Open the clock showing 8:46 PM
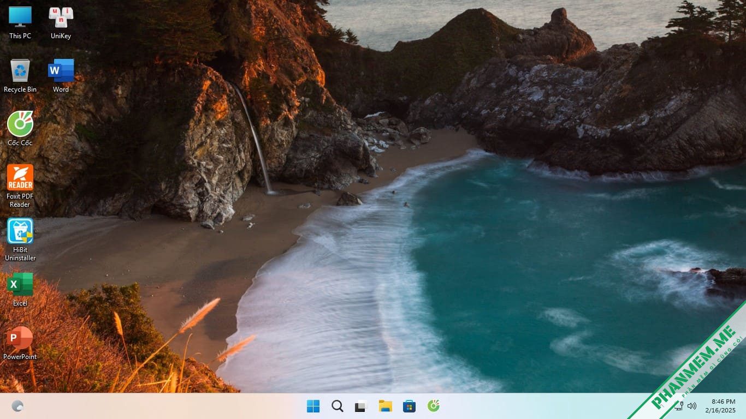The width and height of the screenshot is (746, 419). (x=720, y=406)
